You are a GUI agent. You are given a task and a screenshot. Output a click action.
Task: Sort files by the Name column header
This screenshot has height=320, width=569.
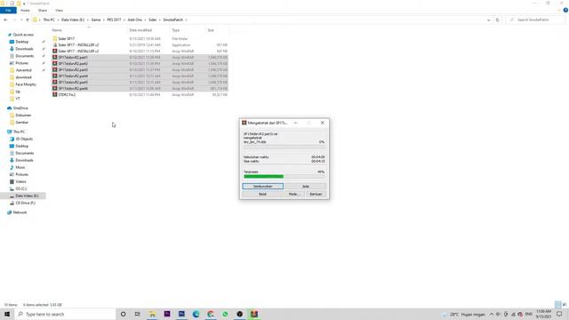(x=57, y=30)
